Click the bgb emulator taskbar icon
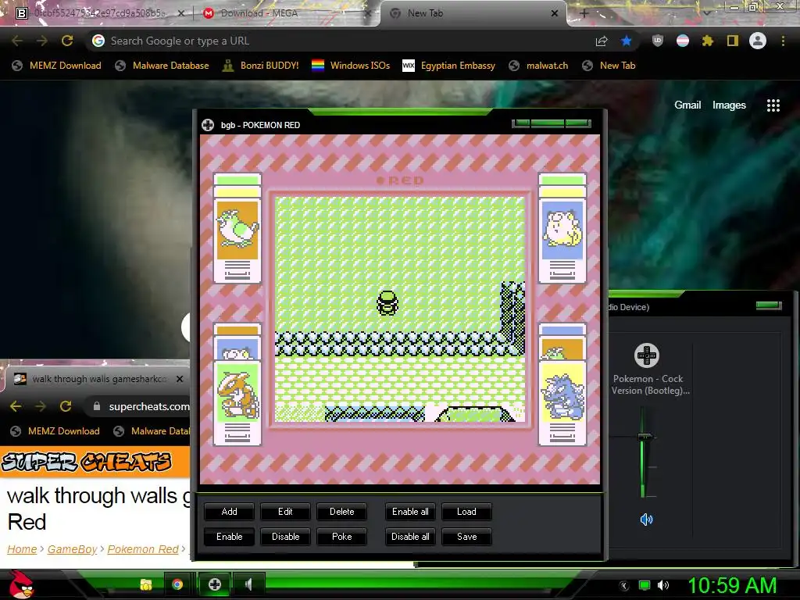800x600 pixels. (x=214, y=584)
